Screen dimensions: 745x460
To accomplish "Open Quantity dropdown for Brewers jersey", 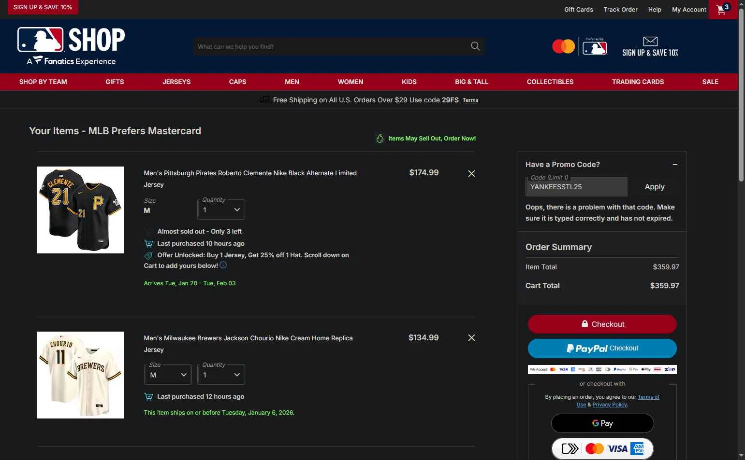I will tap(221, 375).
